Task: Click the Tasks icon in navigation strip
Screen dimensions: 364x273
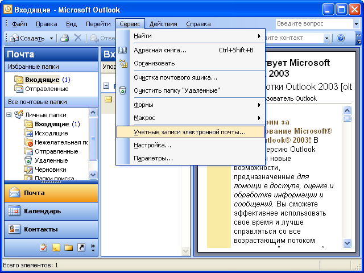Action: click(x=43, y=247)
